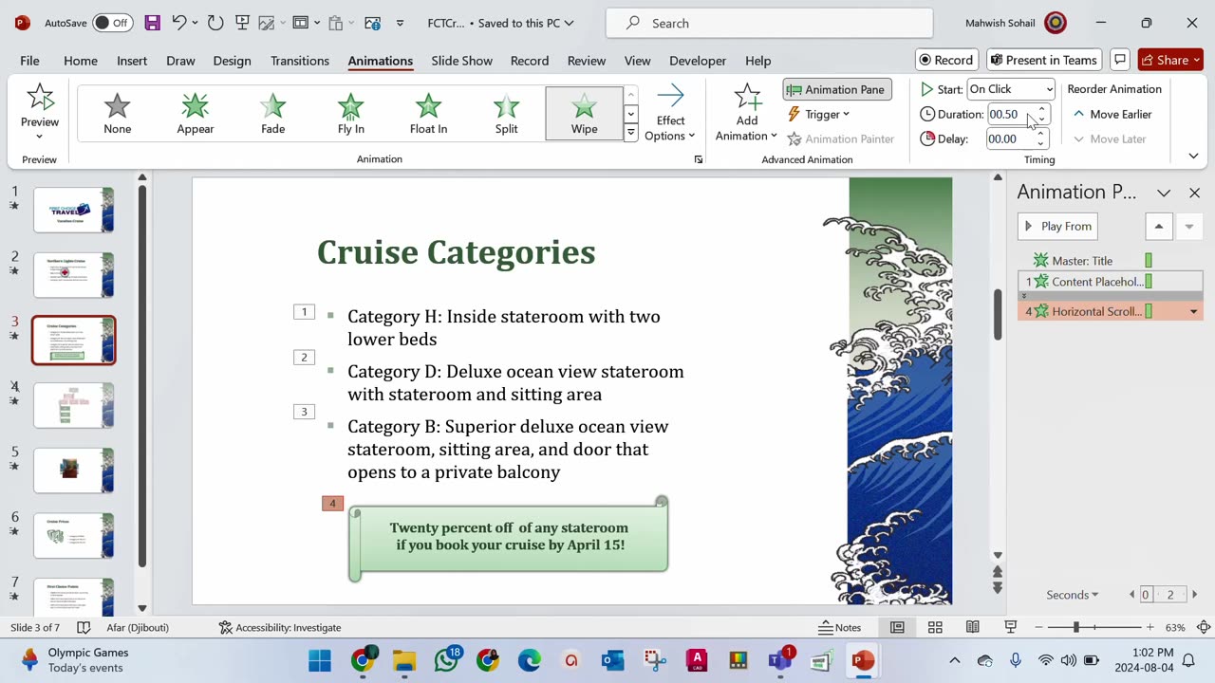Open Horizontal Scroll animation item dropdown
1215x683 pixels.
click(1193, 311)
